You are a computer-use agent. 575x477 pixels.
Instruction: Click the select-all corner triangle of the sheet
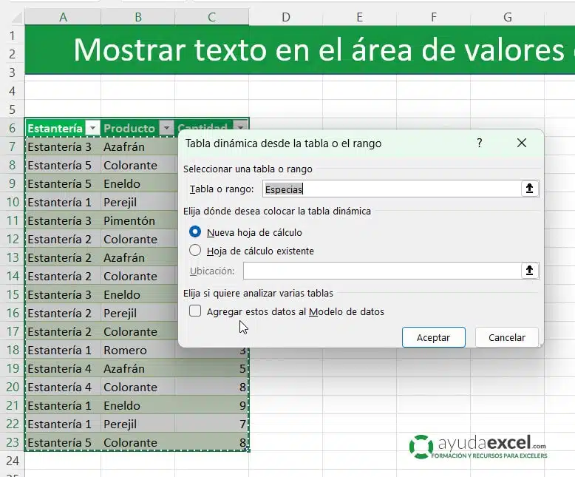(18, 17)
